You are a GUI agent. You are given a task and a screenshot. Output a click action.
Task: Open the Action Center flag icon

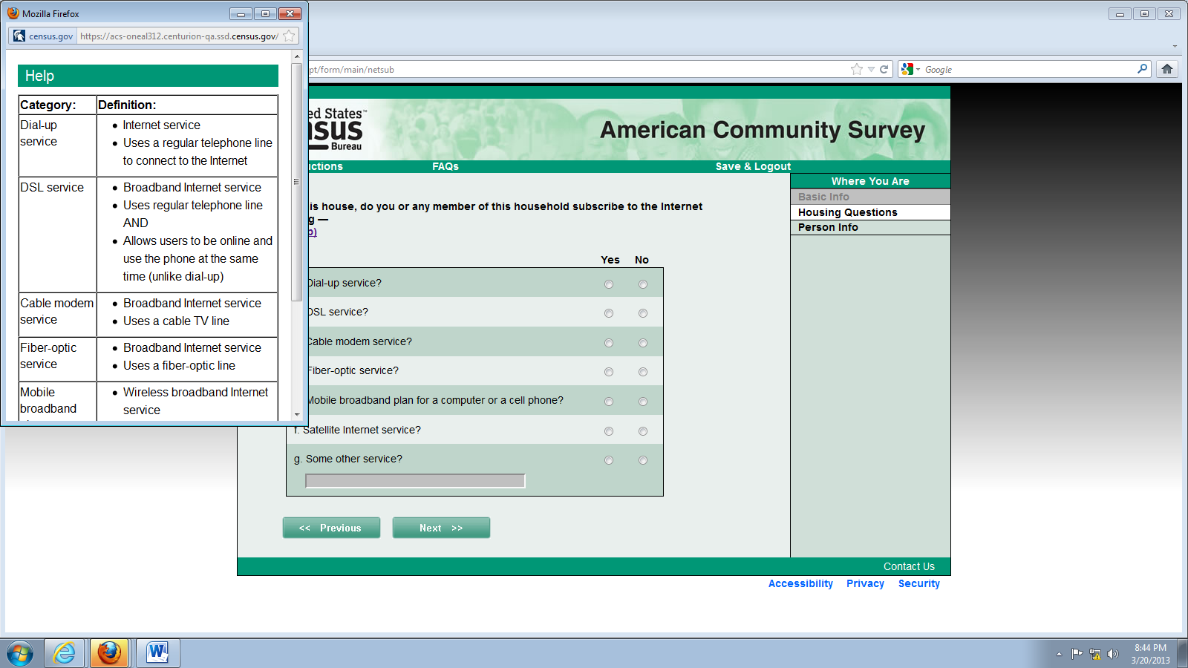coord(1077,654)
